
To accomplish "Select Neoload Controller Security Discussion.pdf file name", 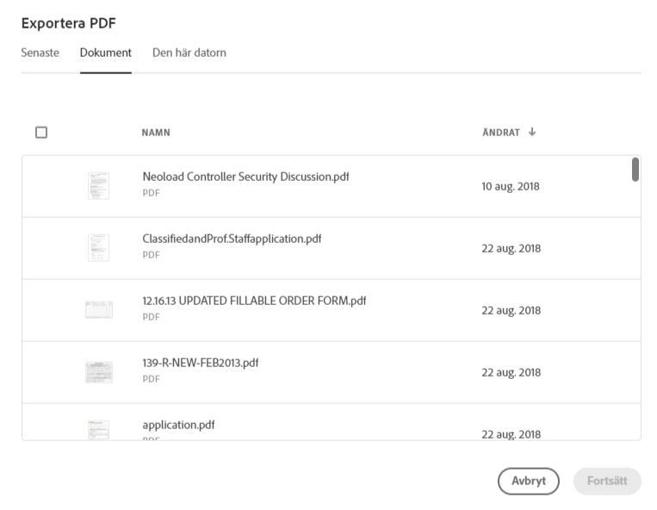I will tap(245, 177).
